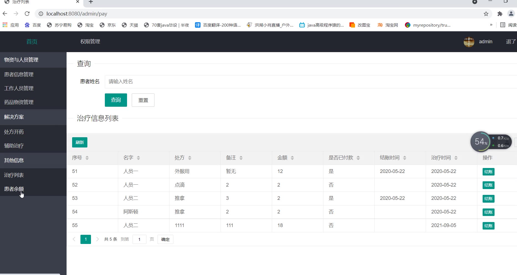The height and width of the screenshot is (275, 517).
Task: Sort the table by 金额 column
Action: [x=292, y=158]
